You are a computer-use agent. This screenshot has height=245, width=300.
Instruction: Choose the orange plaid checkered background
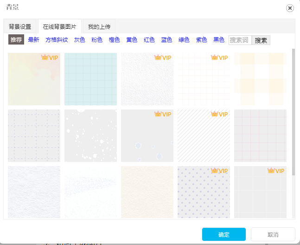click(260, 79)
